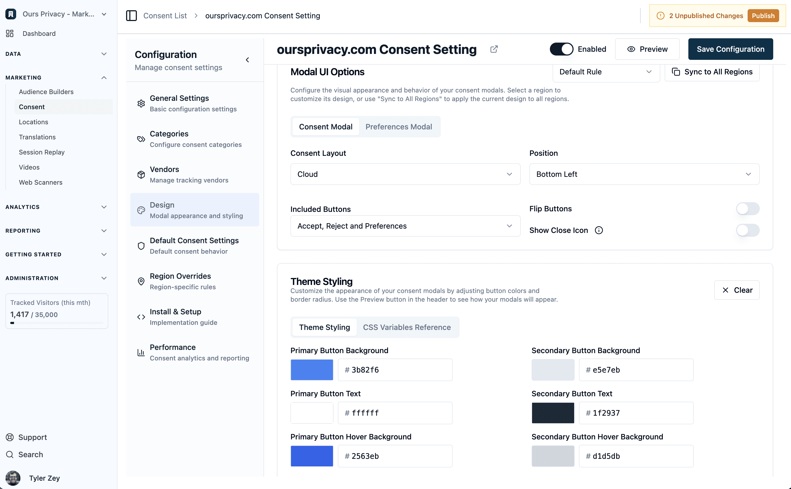Open the Position Bottom Left dropdown
This screenshot has height=489, width=791.
point(644,174)
